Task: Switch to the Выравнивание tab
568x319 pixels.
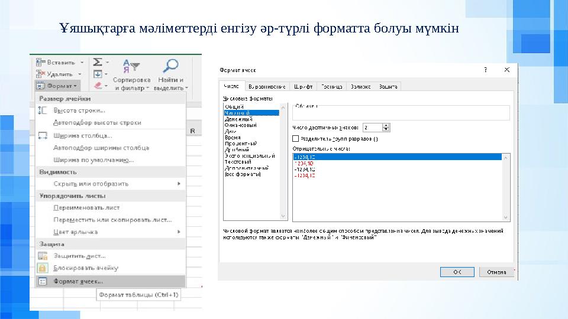Action: click(x=267, y=86)
